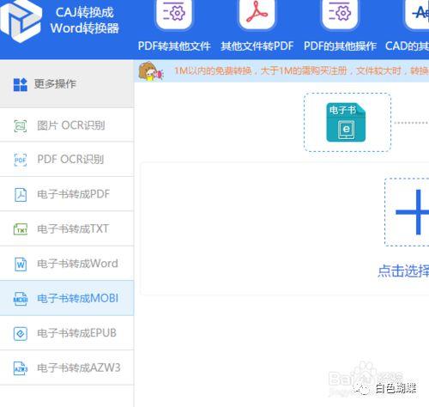Select 图片 OCR识别 in sidebar
Viewport: 429px width, 407px height.
[x=67, y=125]
